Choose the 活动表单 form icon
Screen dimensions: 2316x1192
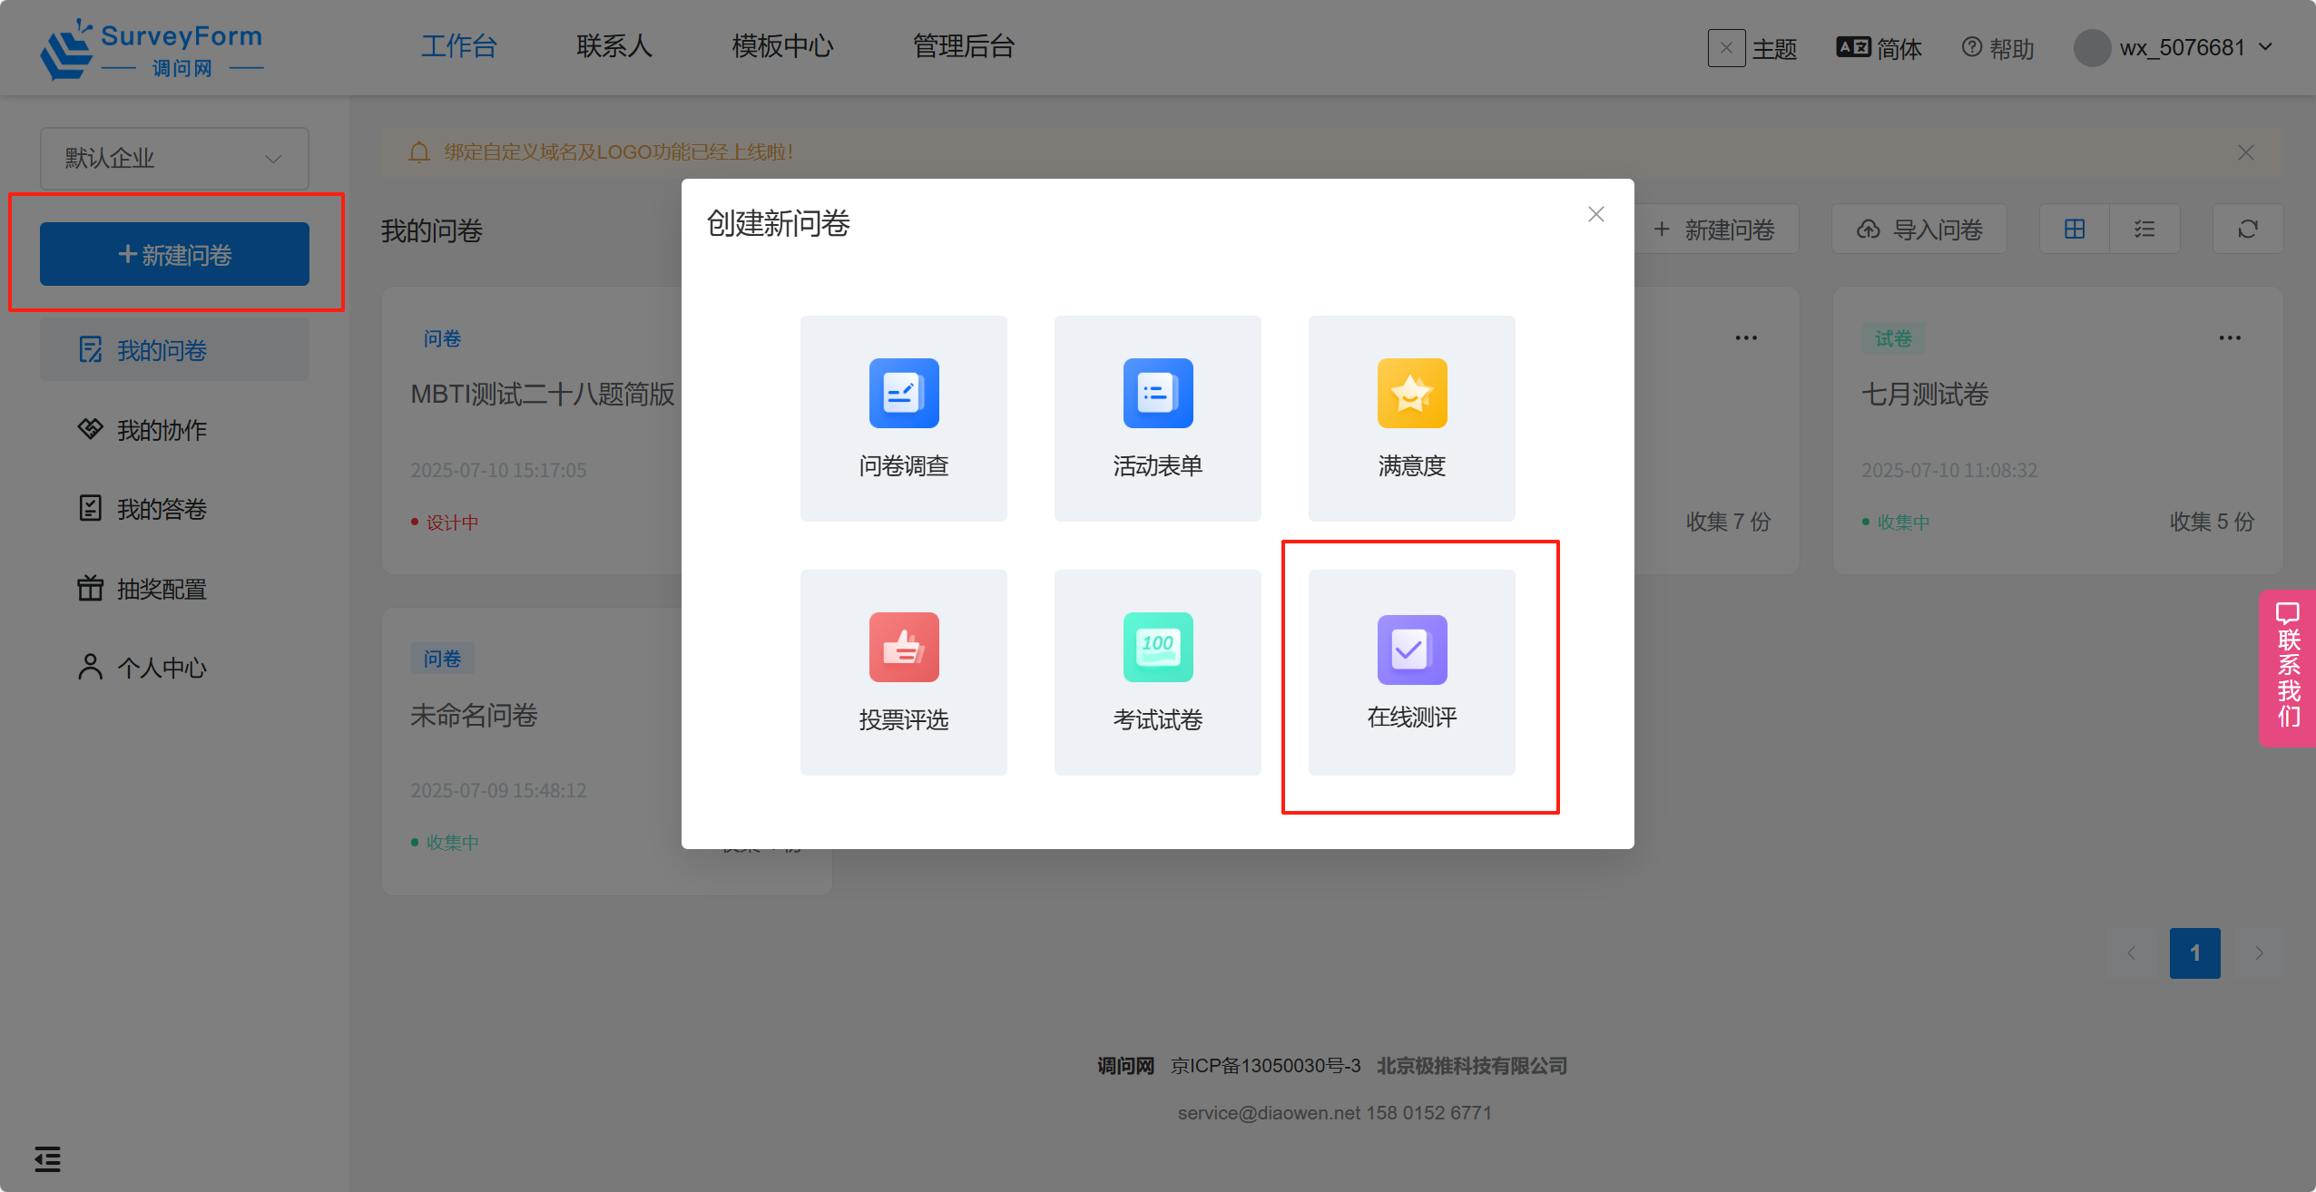pos(1157,393)
